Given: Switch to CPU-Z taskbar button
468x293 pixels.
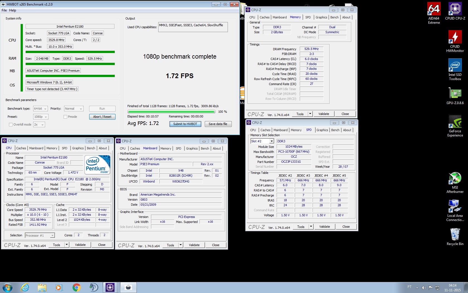Looking at the screenshot, I should click(110, 287).
